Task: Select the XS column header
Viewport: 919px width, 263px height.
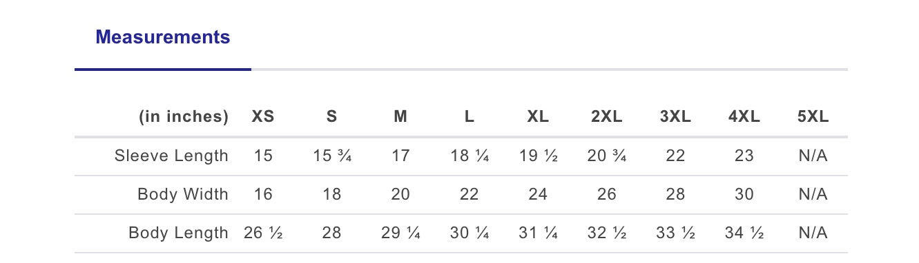Action: tap(263, 117)
